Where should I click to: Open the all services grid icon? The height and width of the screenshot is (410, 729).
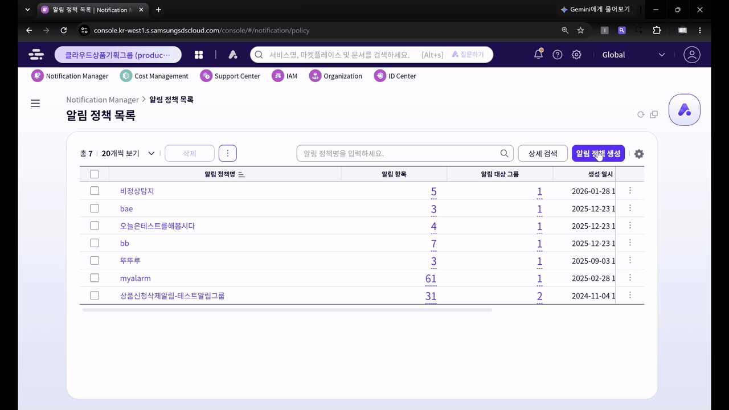[x=199, y=55]
